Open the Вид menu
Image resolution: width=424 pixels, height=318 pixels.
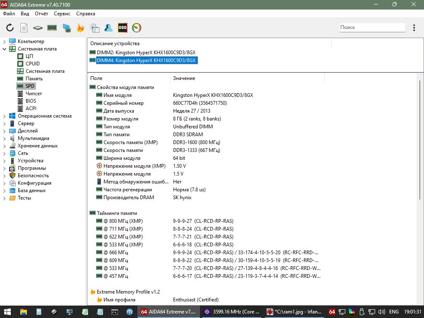[x=25, y=14]
